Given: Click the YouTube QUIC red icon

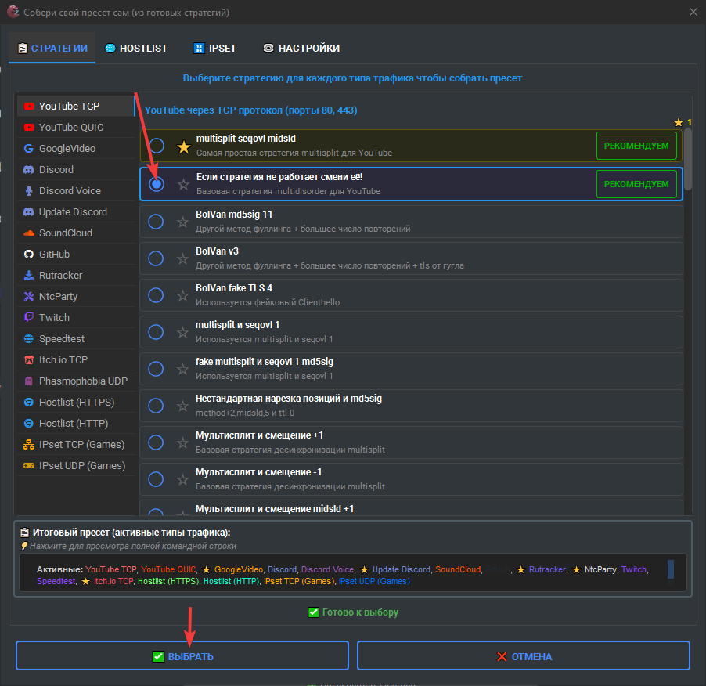Looking at the screenshot, I should pyautogui.click(x=29, y=128).
